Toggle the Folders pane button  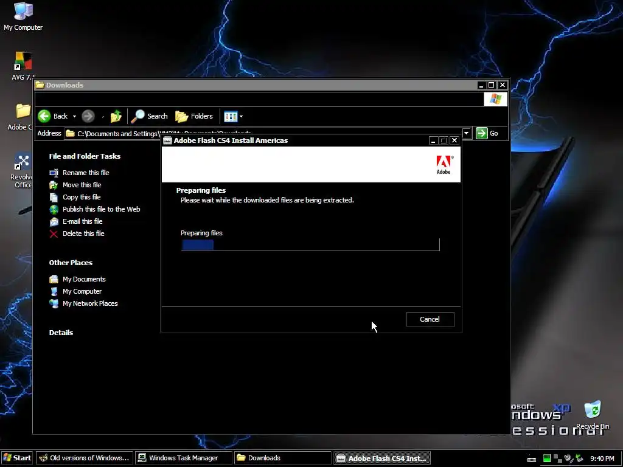point(194,116)
